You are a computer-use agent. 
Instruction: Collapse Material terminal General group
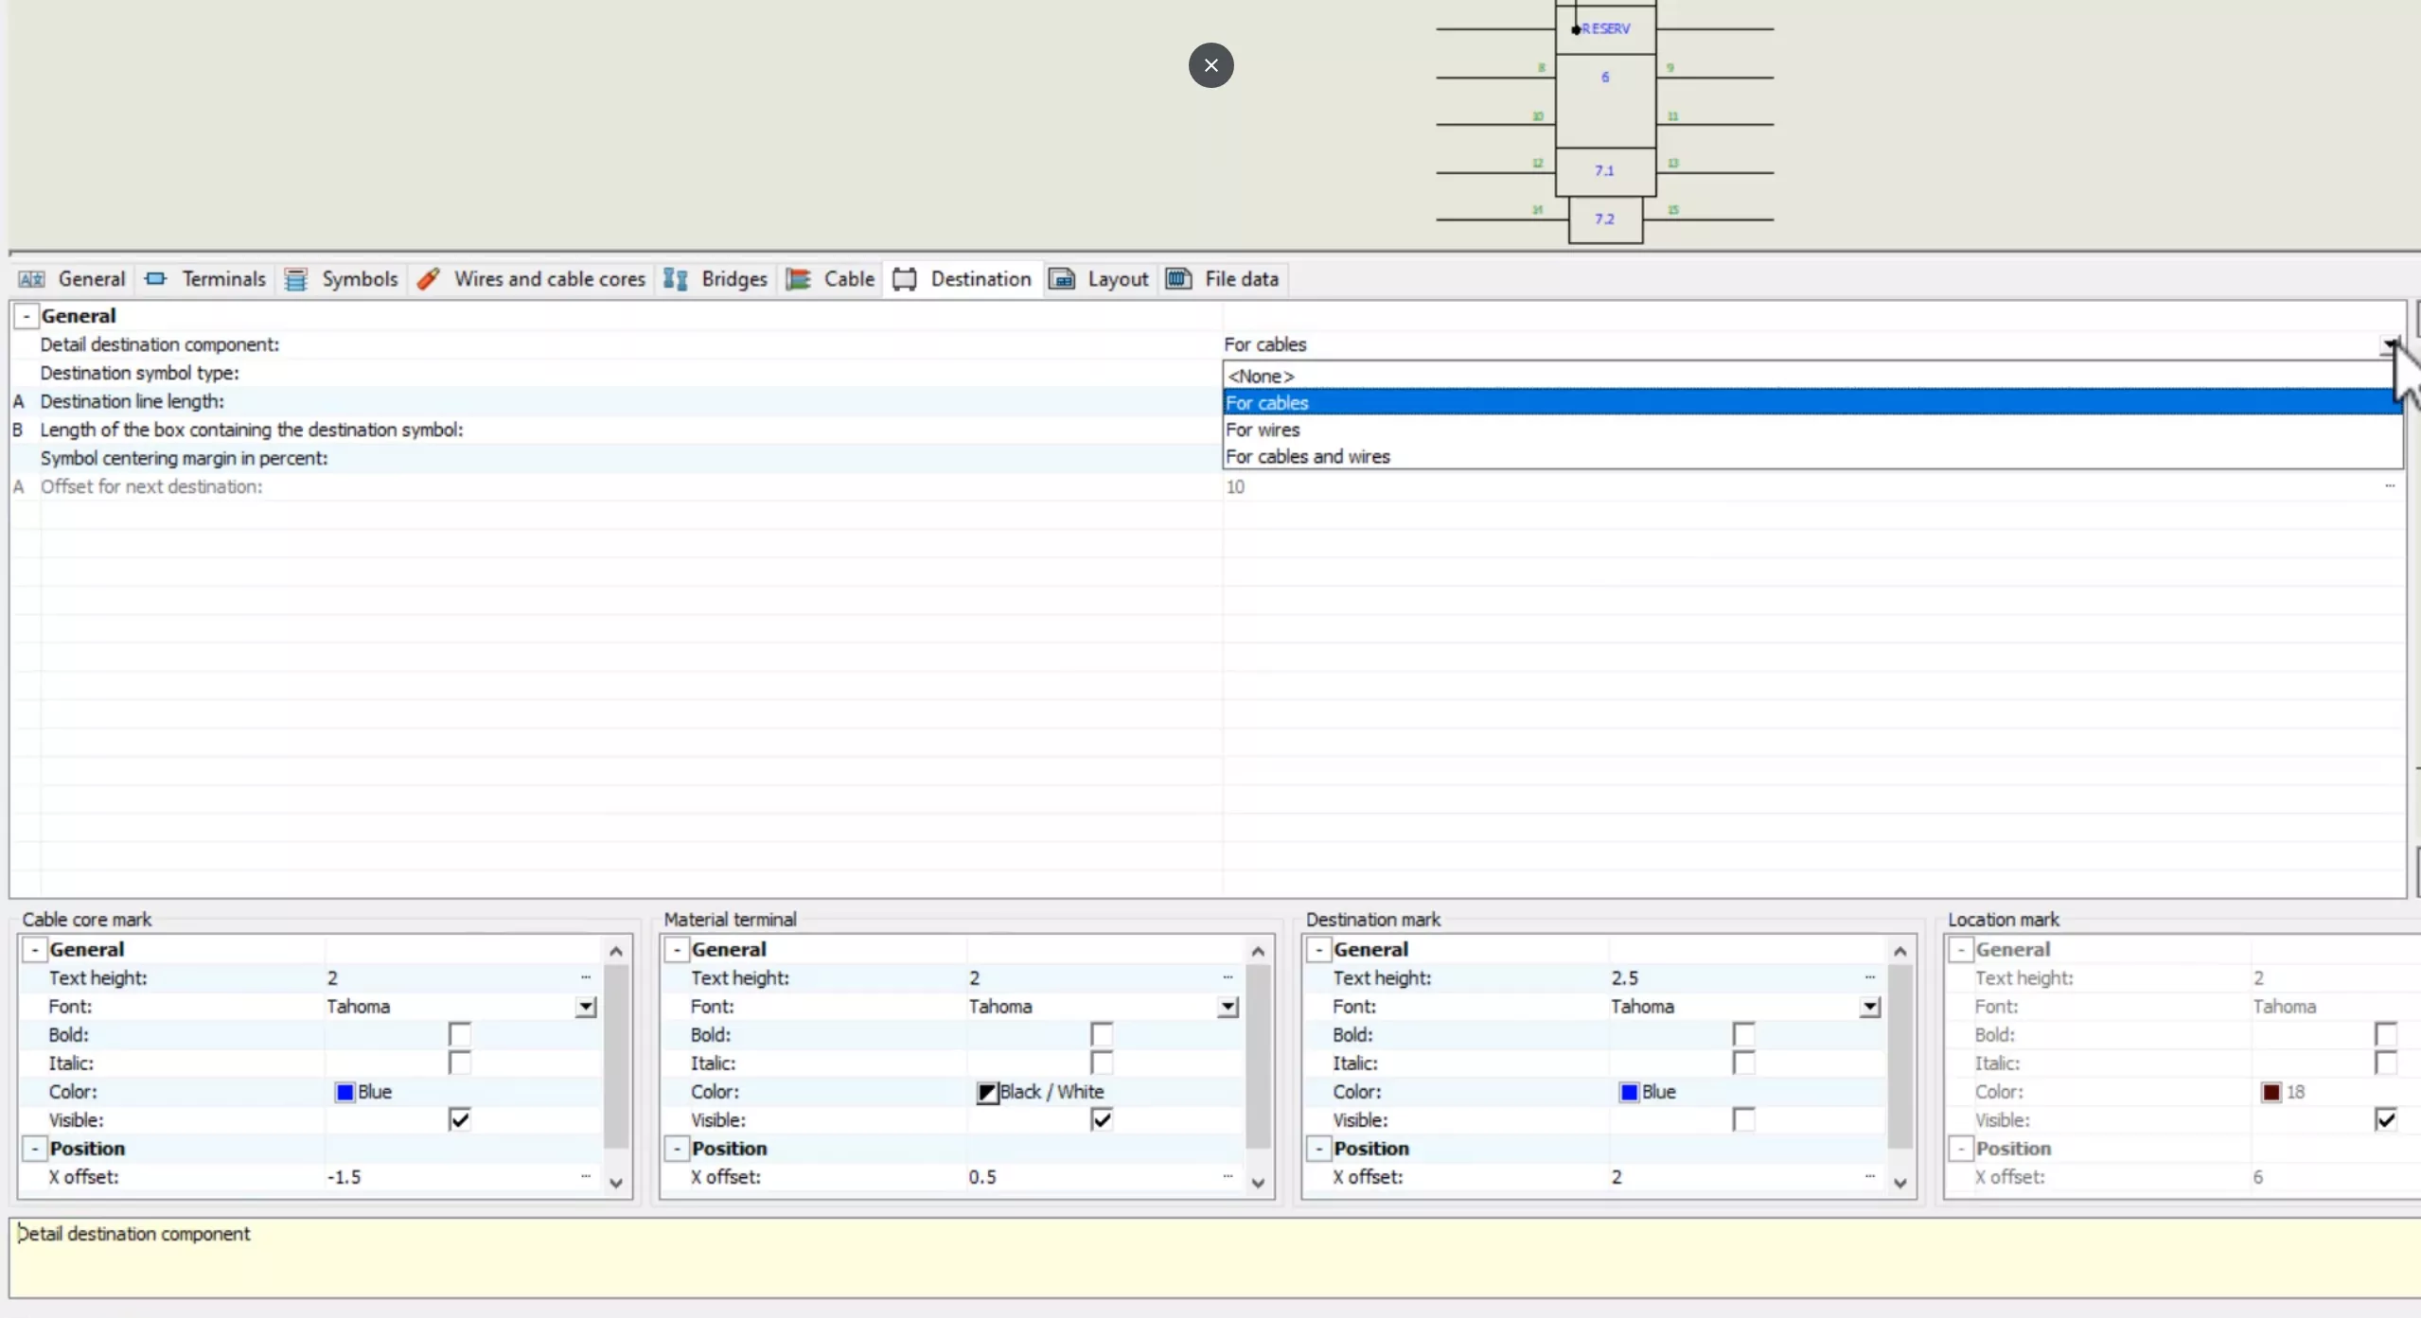click(677, 949)
